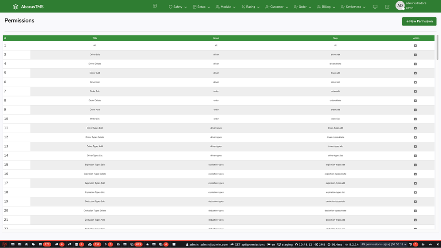Open the Settlement menu

point(353,7)
